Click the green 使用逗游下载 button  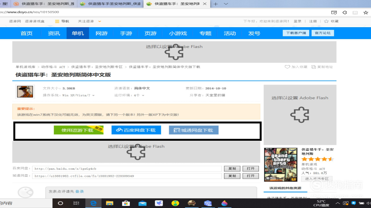click(79, 130)
